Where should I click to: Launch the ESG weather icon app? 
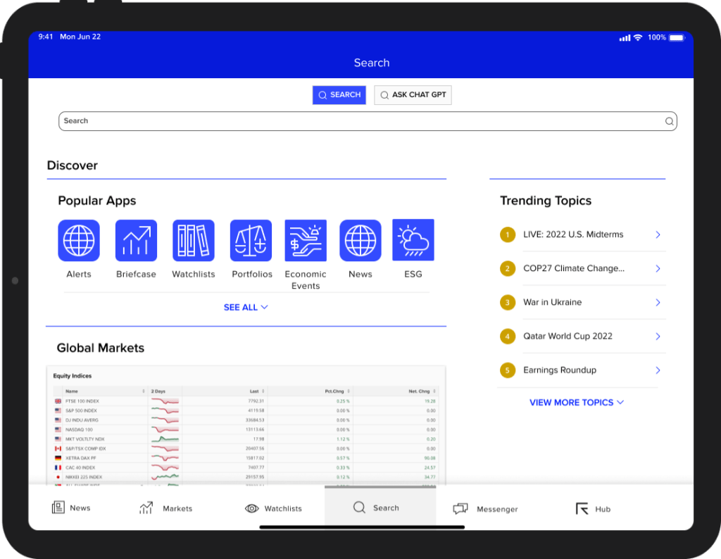point(413,240)
